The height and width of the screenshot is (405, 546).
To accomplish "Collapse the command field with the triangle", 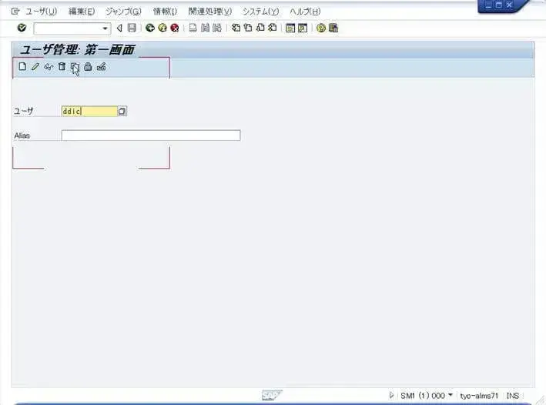I will click(119, 28).
